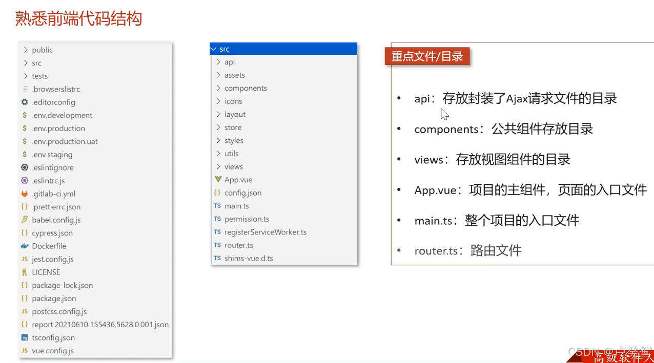The width and height of the screenshot is (654, 363).
Task: Click the components：公共组件存放目录 bullet
Action: point(504,129)
